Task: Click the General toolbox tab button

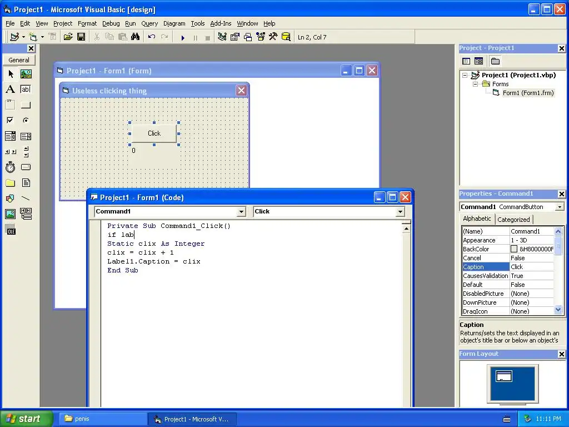Action: 19,60
